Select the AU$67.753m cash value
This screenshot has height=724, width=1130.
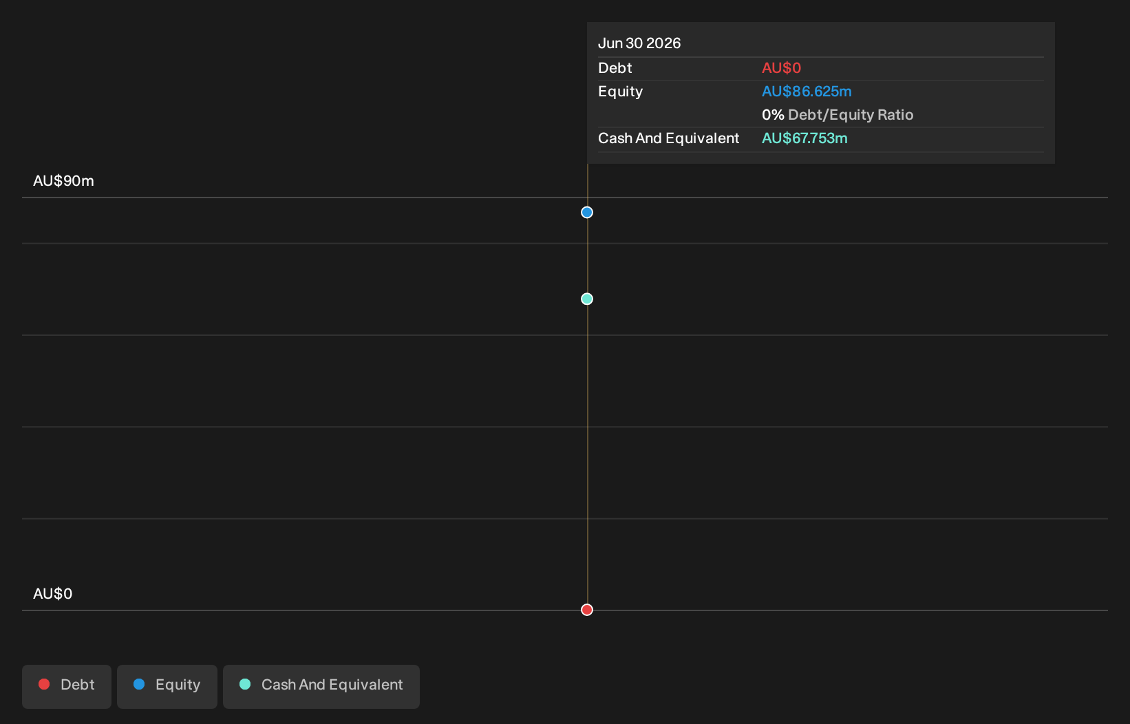tap(804, 138)
